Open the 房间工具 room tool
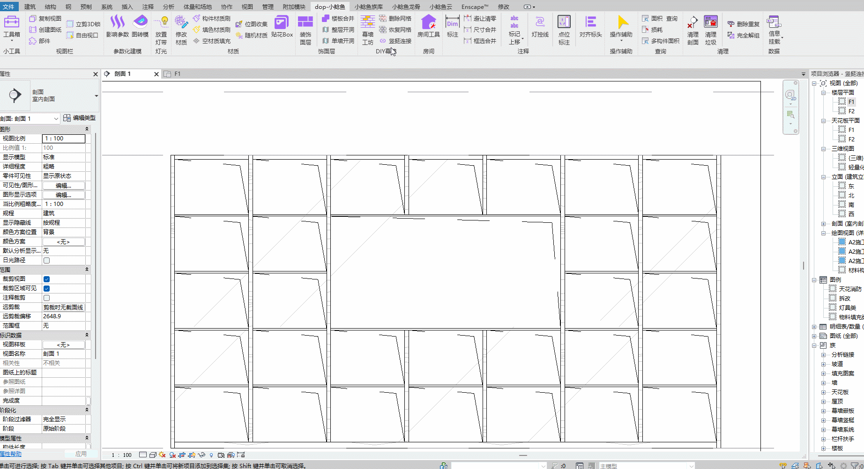The height and width of the screenshot is (469, 864). point(428,26)
